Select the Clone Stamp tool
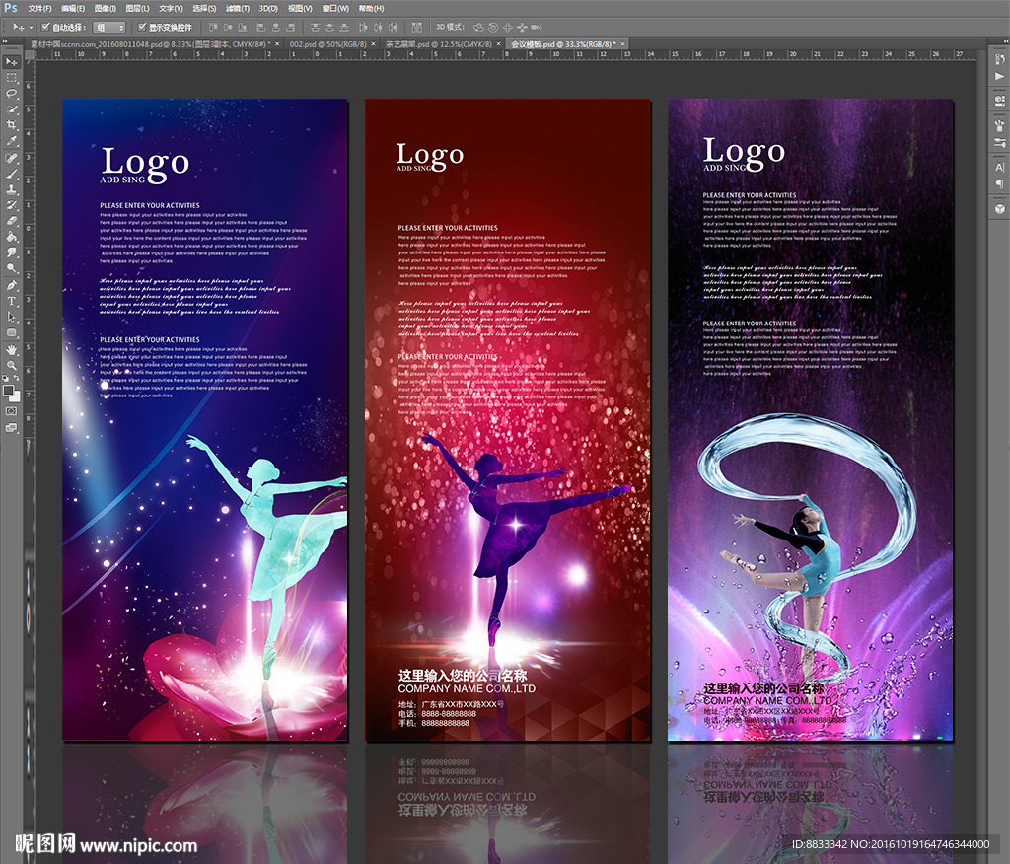Screen dimensions: 1010x864 tap(12, 189)
